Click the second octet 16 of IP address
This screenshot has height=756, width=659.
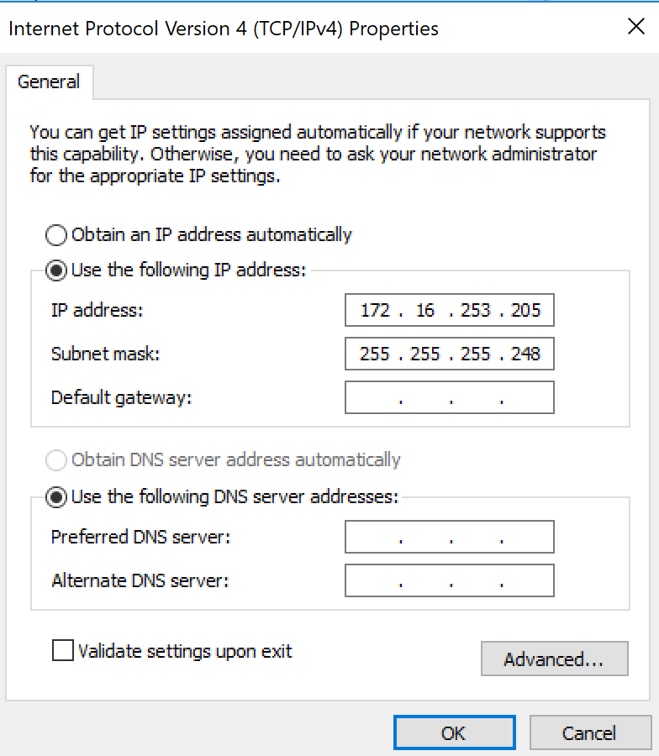[425, 311]
